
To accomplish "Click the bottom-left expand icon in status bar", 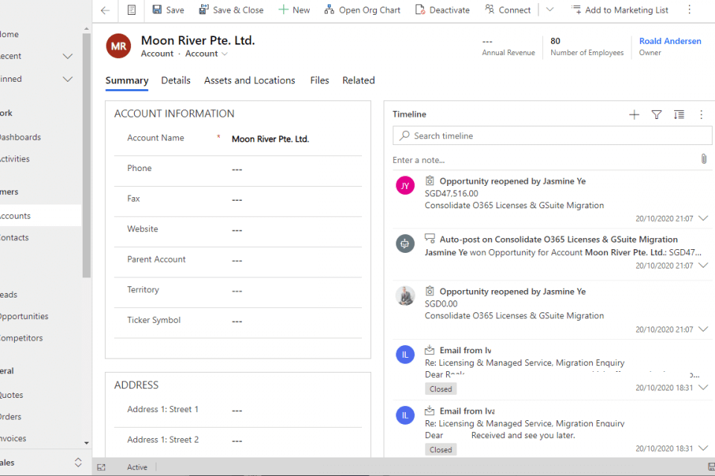I will click(102, 467).
